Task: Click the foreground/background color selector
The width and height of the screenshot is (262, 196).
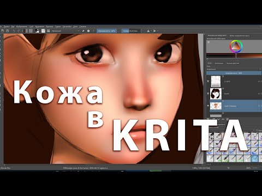Action: pyautogui.click(x=37, y=31)
